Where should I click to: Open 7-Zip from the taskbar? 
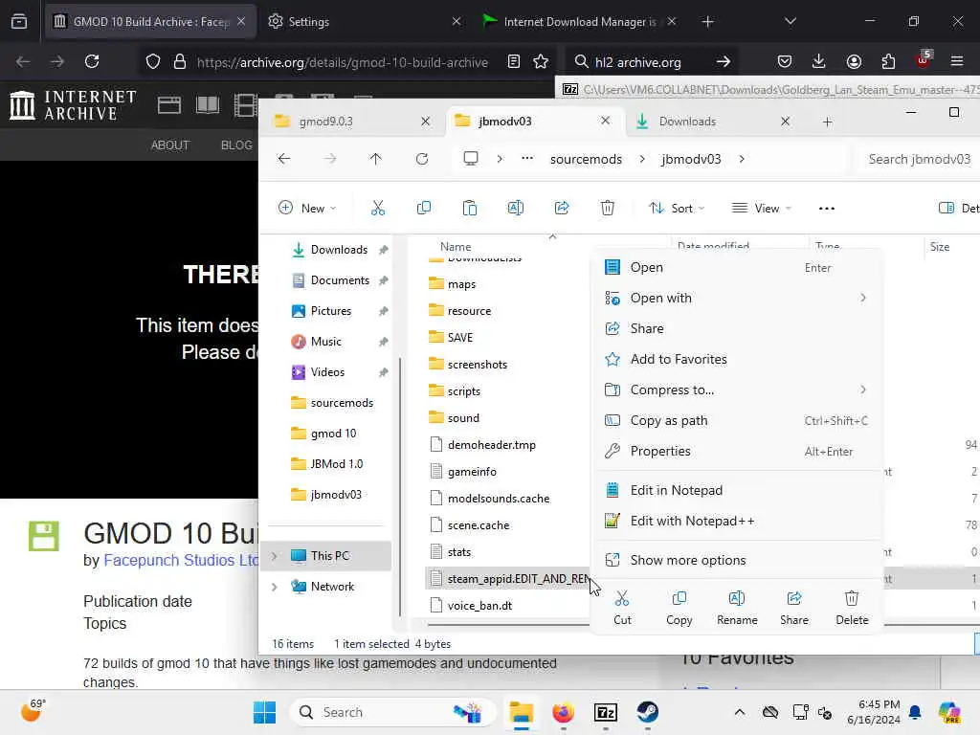pos(606,712)
